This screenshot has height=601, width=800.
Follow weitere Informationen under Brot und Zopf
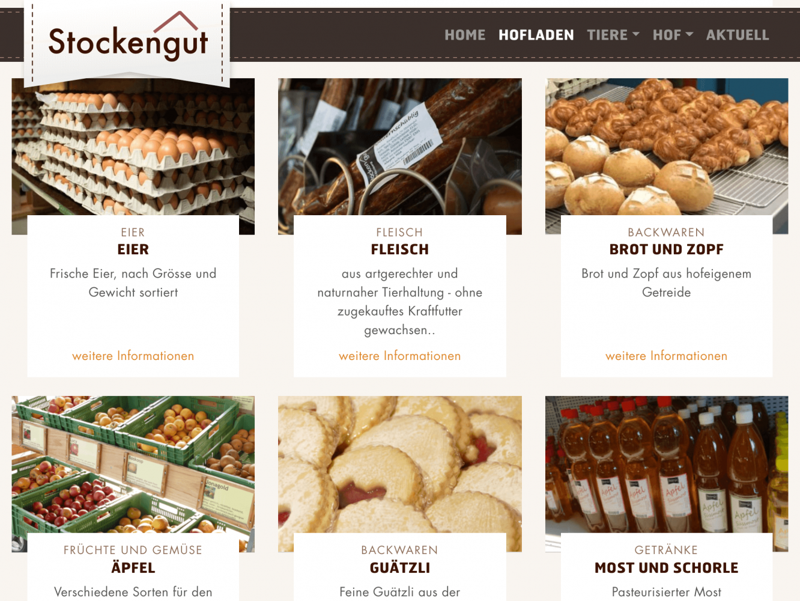667,356
